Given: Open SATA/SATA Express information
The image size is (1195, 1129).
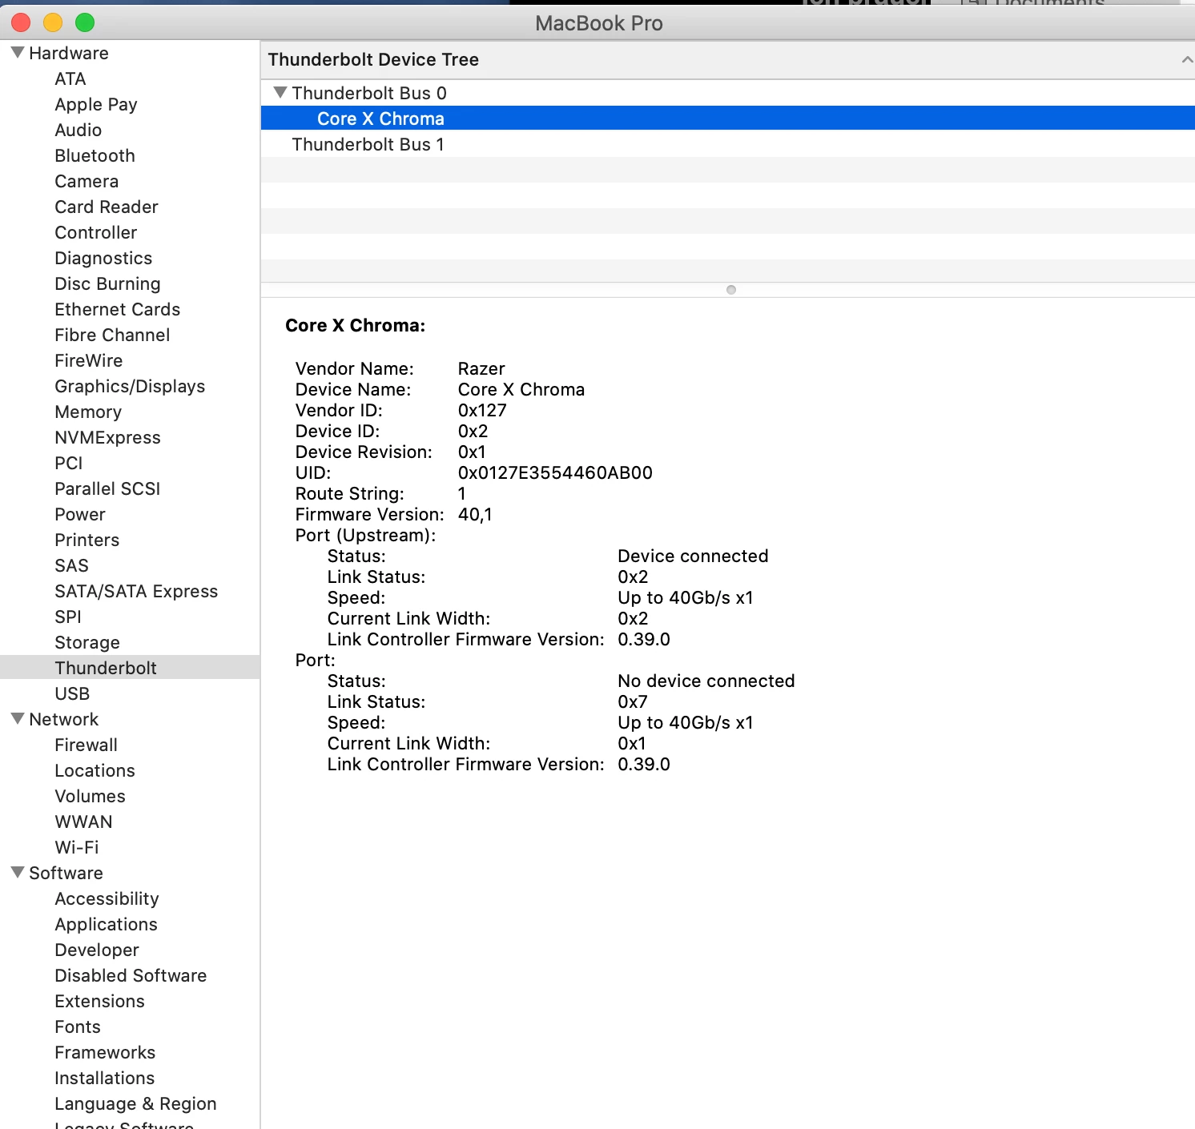Looking at the screenshot, I should [x=136, y=591].
